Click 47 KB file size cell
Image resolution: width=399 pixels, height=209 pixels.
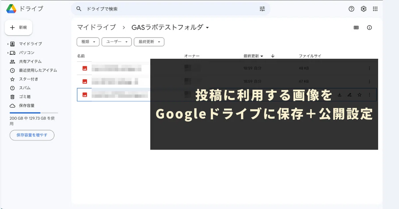(304, 81)
